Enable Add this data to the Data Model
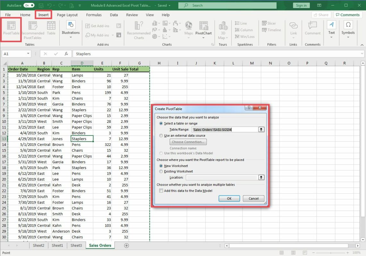This screenshot has height=256, width=366. [x=161, y=190]
